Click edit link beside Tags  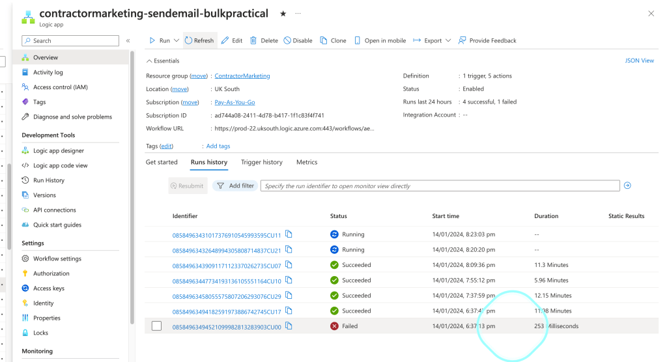point(166,146)
